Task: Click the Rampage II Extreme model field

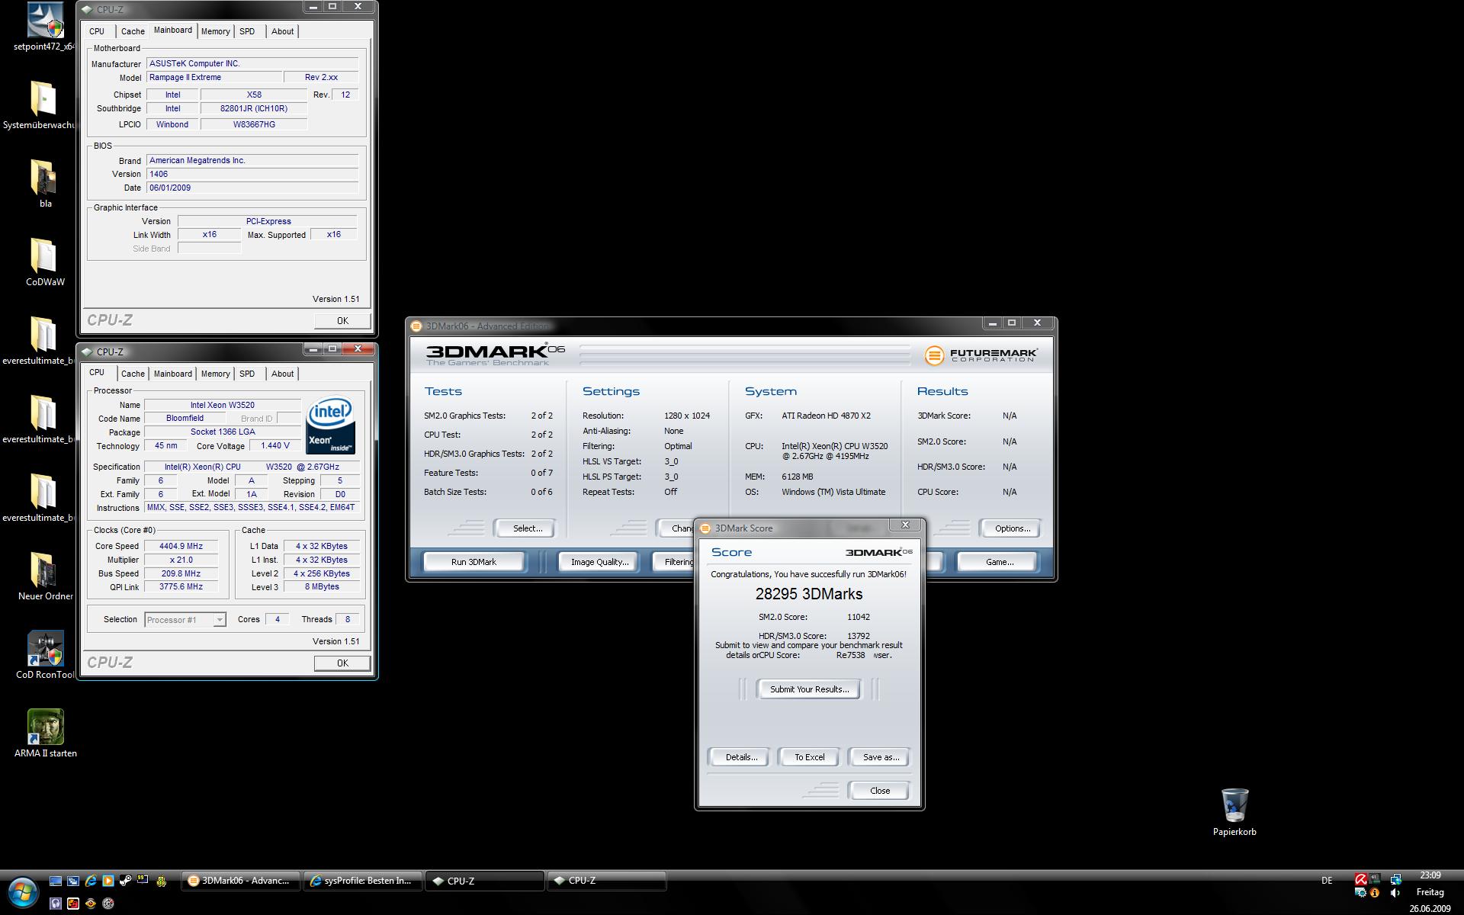Action: 213,78
